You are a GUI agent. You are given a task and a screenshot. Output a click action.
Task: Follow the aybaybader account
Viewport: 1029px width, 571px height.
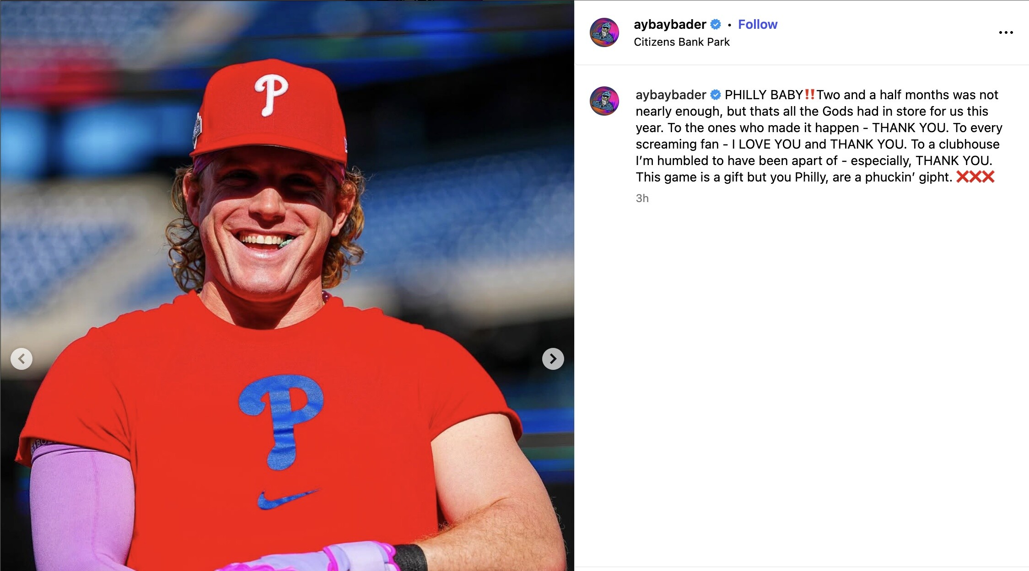pos(757,24)
